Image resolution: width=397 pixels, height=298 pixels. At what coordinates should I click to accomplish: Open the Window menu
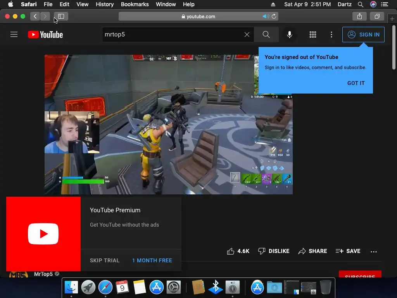[x=166, y=4]
